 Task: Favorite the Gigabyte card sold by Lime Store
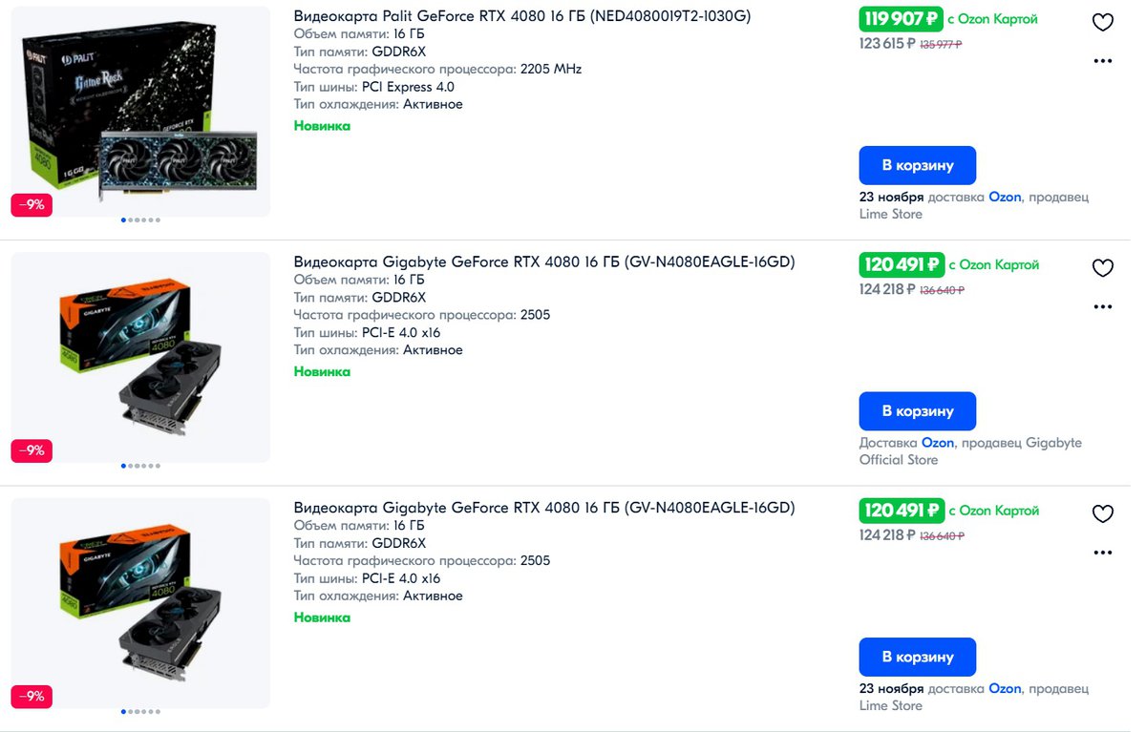click(x=1102, y=514)
